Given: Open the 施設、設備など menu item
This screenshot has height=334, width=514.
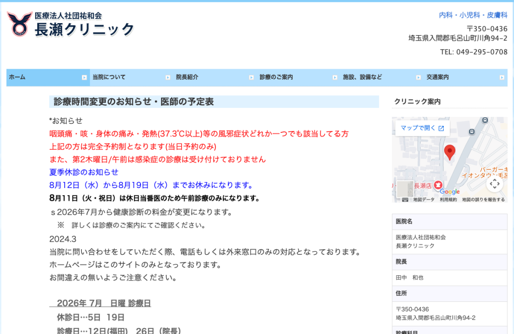Looking at the screenshot, I should tap(382, 78).
